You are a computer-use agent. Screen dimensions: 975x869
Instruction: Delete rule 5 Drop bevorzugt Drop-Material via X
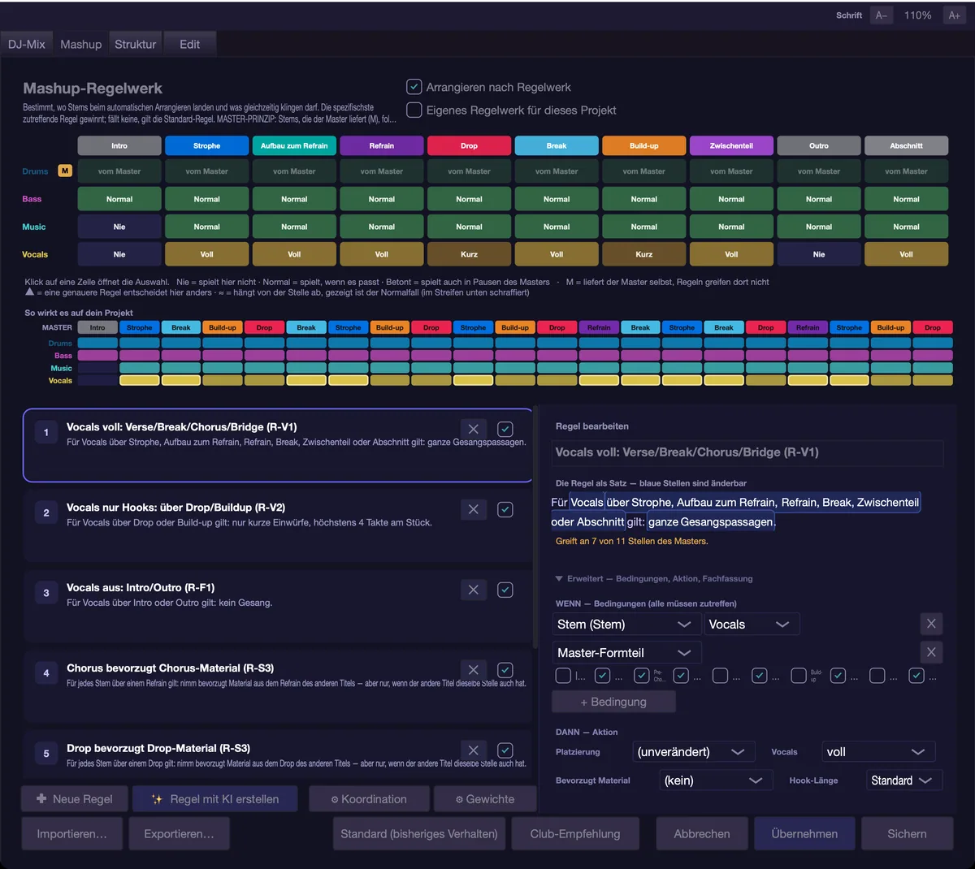(x=474, y=750)
